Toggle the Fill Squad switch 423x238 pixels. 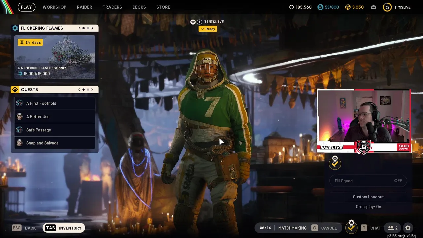click(x=368, y=181)
